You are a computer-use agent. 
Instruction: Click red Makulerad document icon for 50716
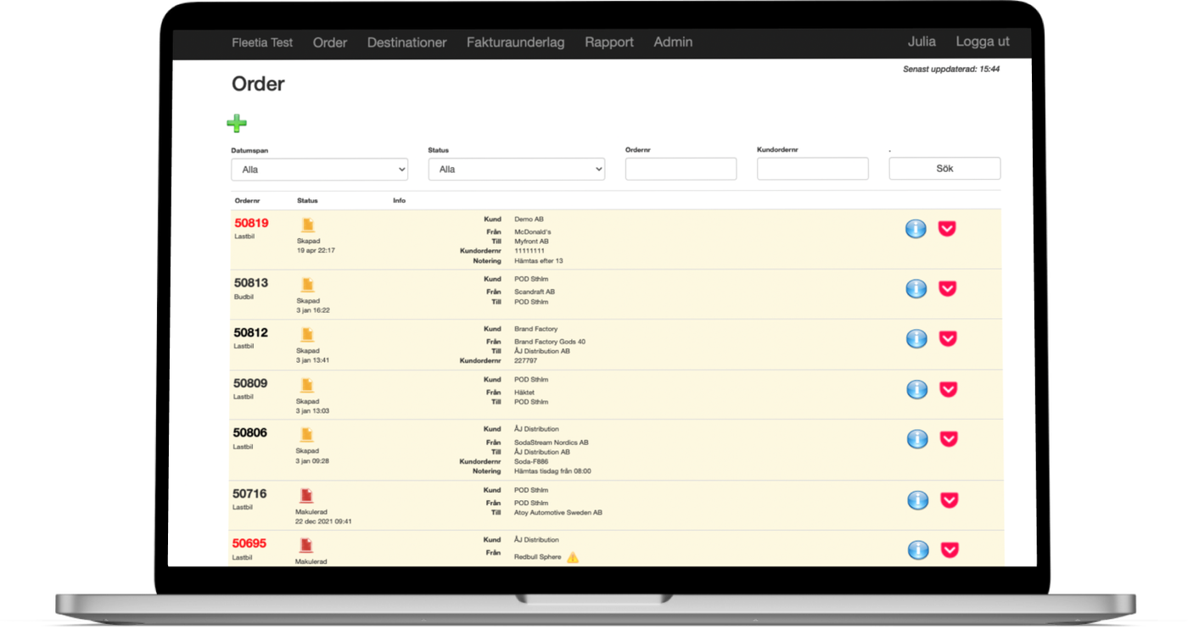306,496
